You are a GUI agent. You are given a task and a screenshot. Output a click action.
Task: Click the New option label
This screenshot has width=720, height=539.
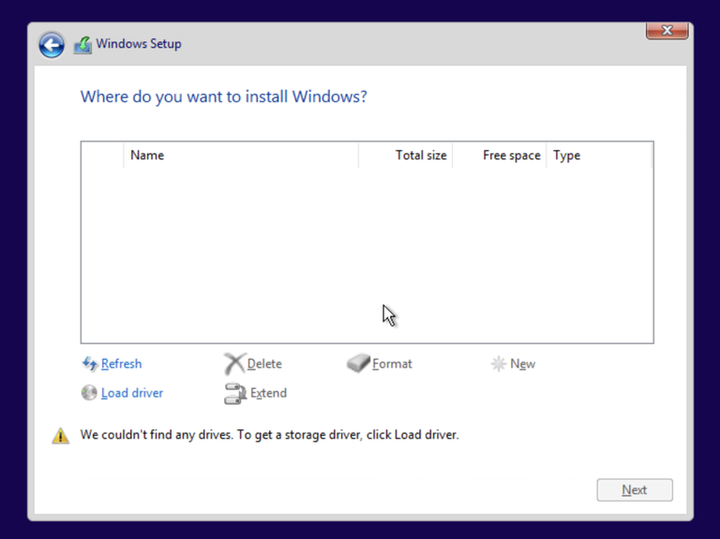(x=522, y=364)
